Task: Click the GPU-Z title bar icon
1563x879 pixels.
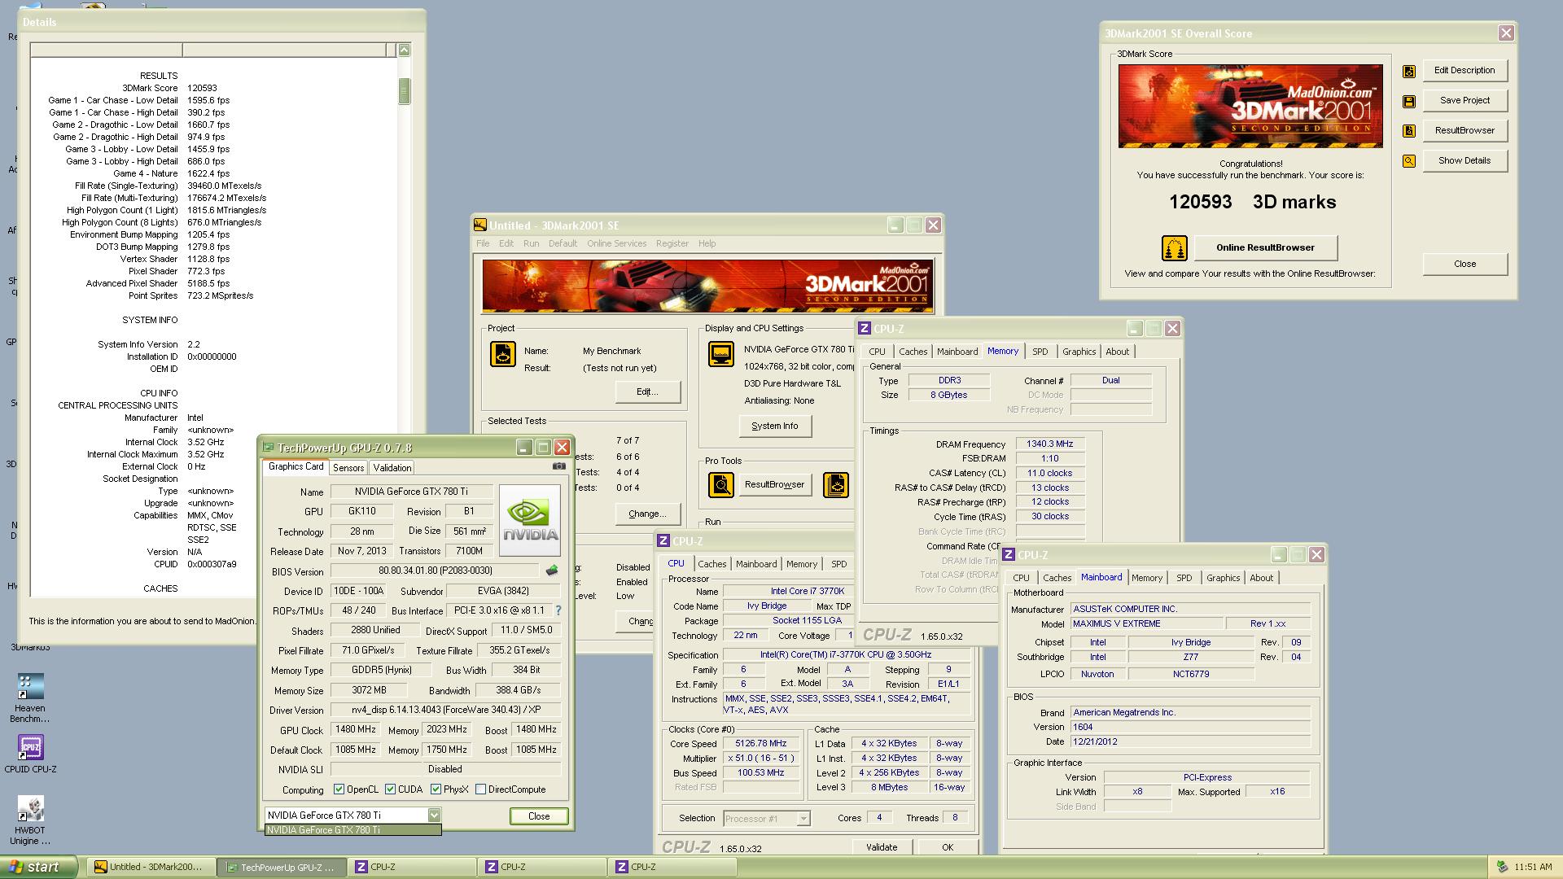Action: [268, 448]
